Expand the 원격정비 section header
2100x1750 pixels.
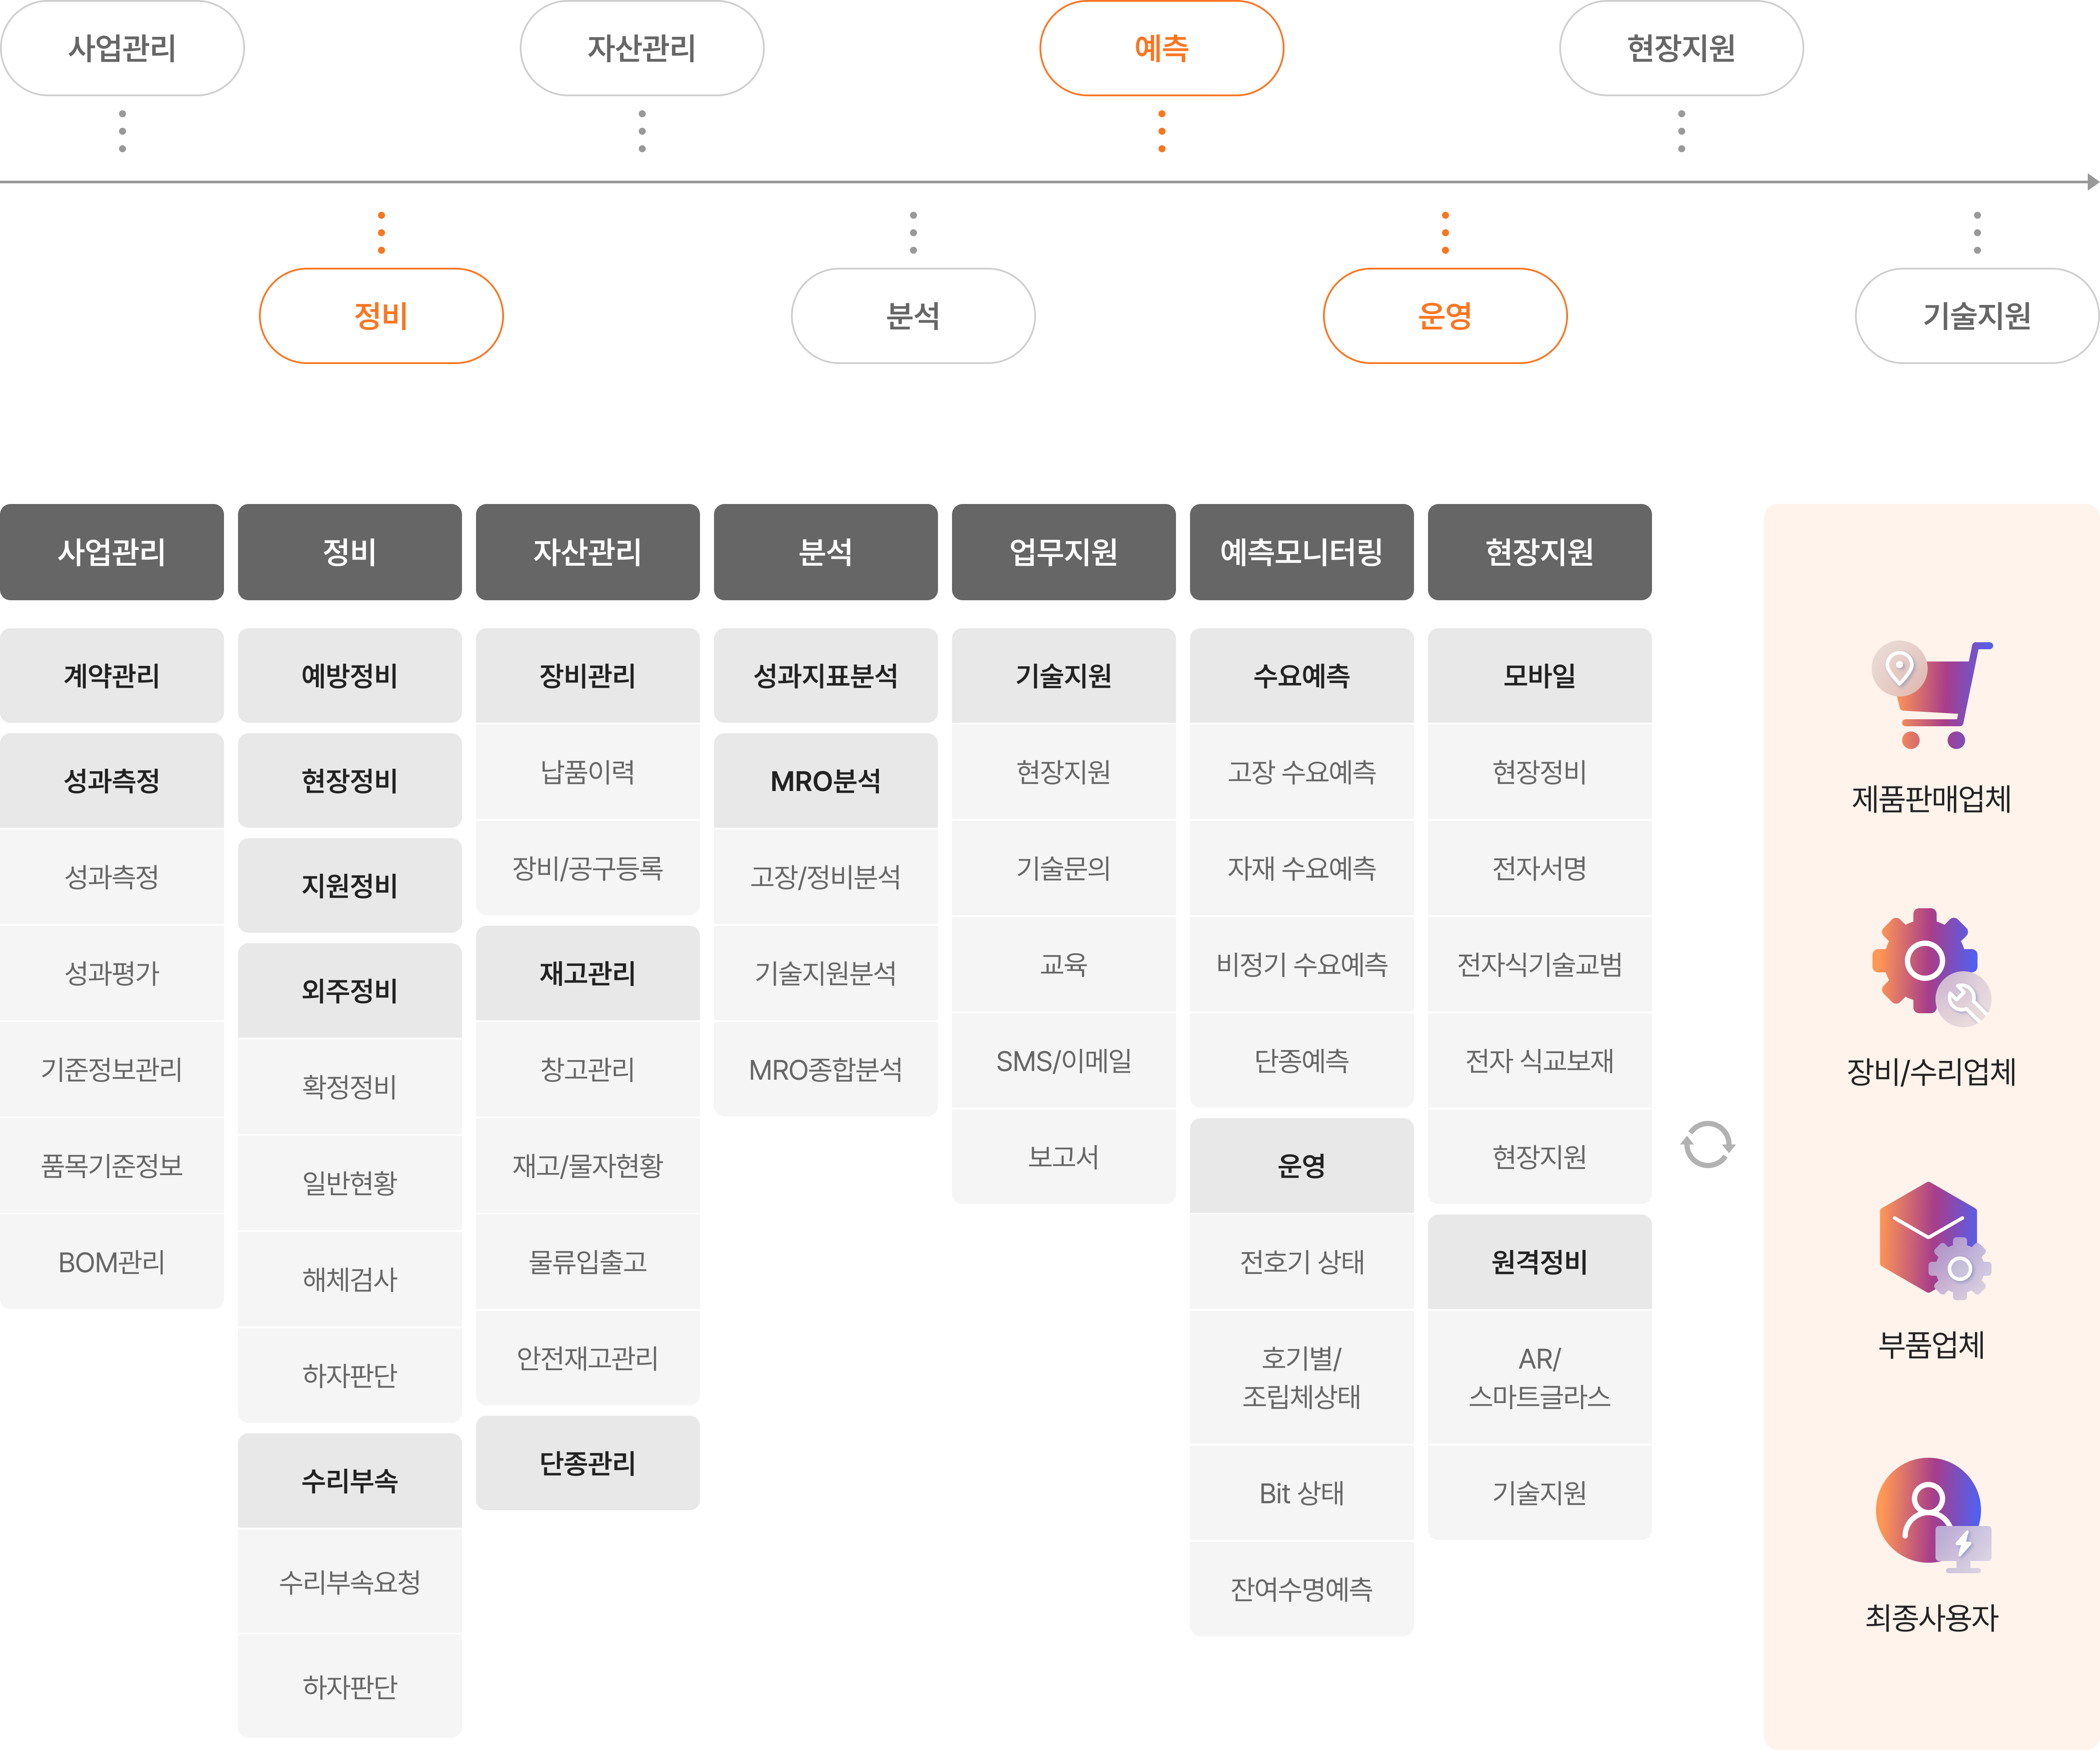[x=1539, y=1262]
